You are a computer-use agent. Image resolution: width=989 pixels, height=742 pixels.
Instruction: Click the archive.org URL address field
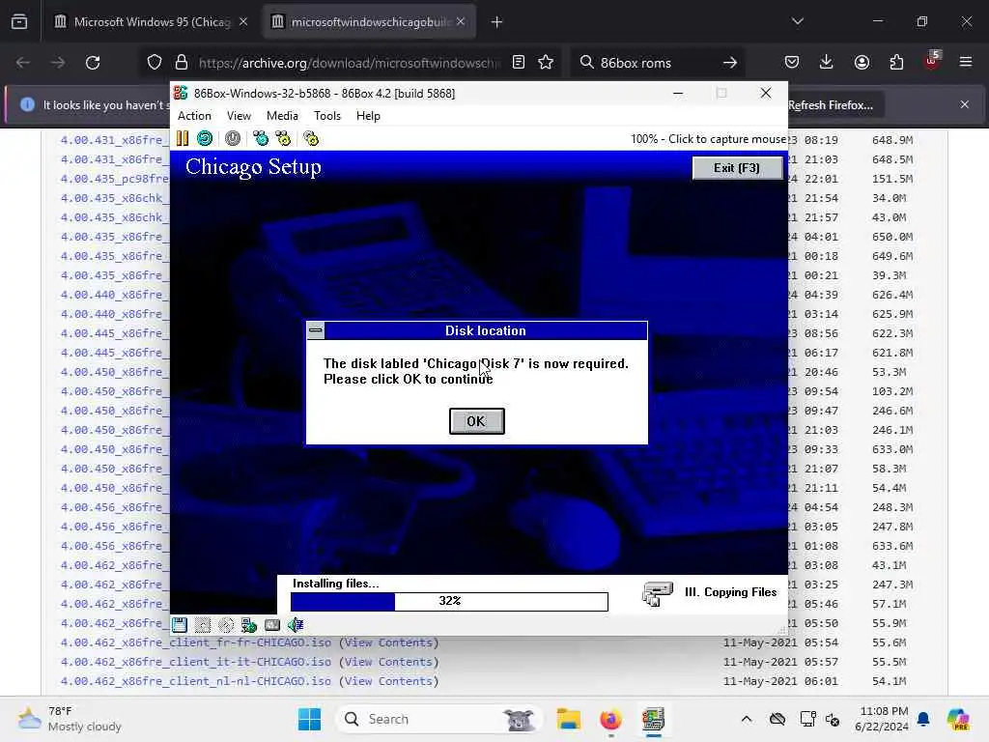[350, 63]
